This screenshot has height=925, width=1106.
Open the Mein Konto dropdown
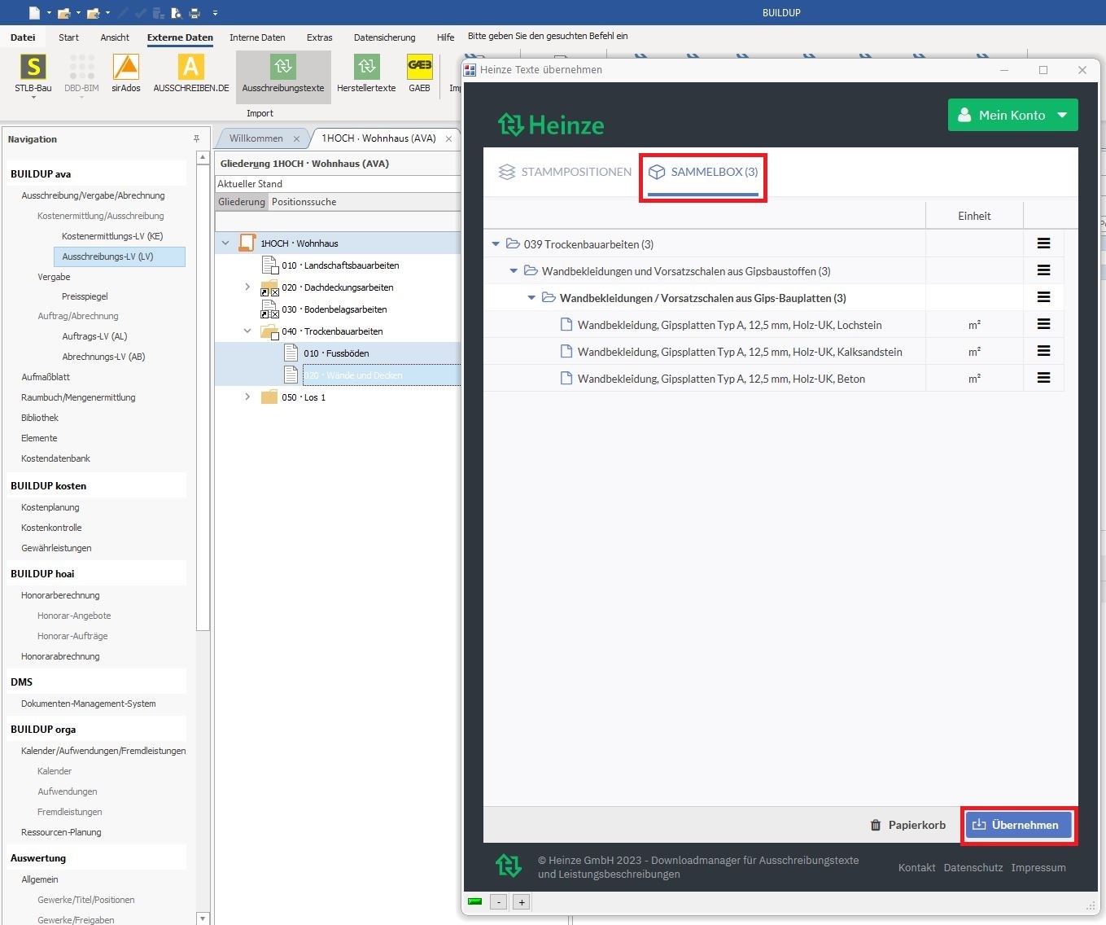[1012, 115]
